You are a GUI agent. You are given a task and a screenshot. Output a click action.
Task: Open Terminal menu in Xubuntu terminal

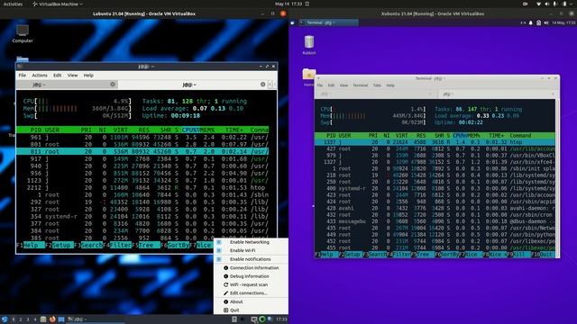pyautogui.click(x=361, y=85)
